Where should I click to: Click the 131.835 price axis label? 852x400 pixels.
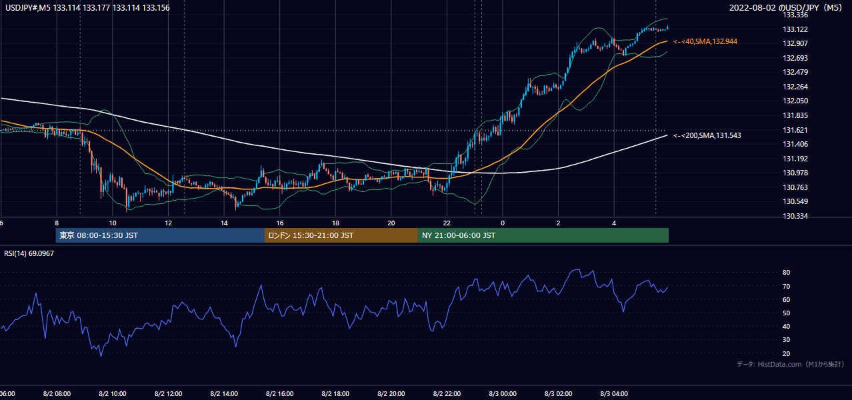click(795, 115)
